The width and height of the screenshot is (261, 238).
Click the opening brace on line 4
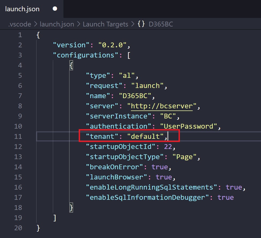(x=71, y=65)
